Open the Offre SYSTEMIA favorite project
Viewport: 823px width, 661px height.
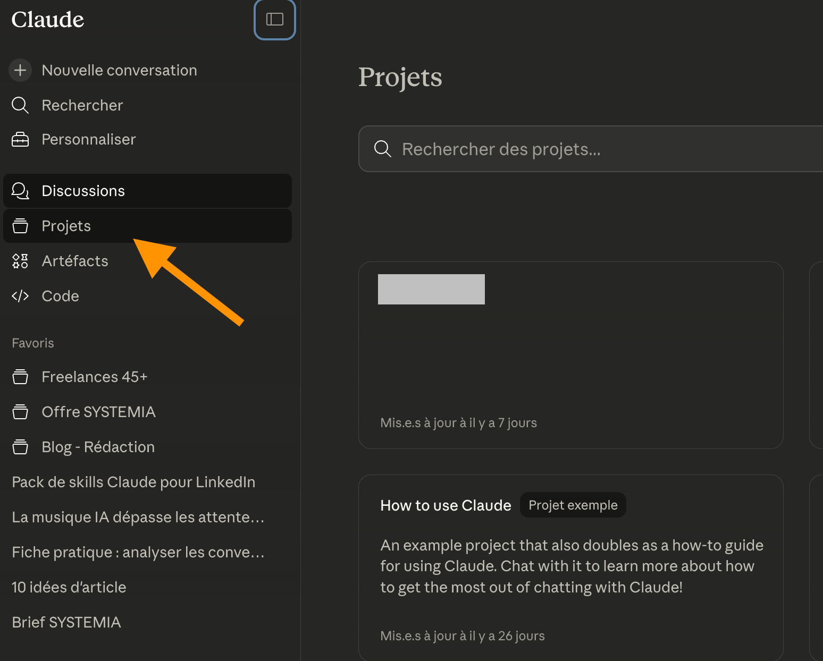98,412
